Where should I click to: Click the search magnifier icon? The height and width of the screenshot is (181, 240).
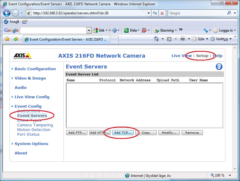pos(229,13)
